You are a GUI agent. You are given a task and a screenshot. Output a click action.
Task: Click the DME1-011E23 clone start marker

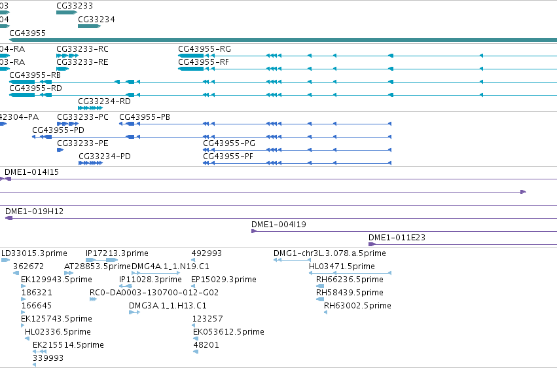(x=372, y=244)
